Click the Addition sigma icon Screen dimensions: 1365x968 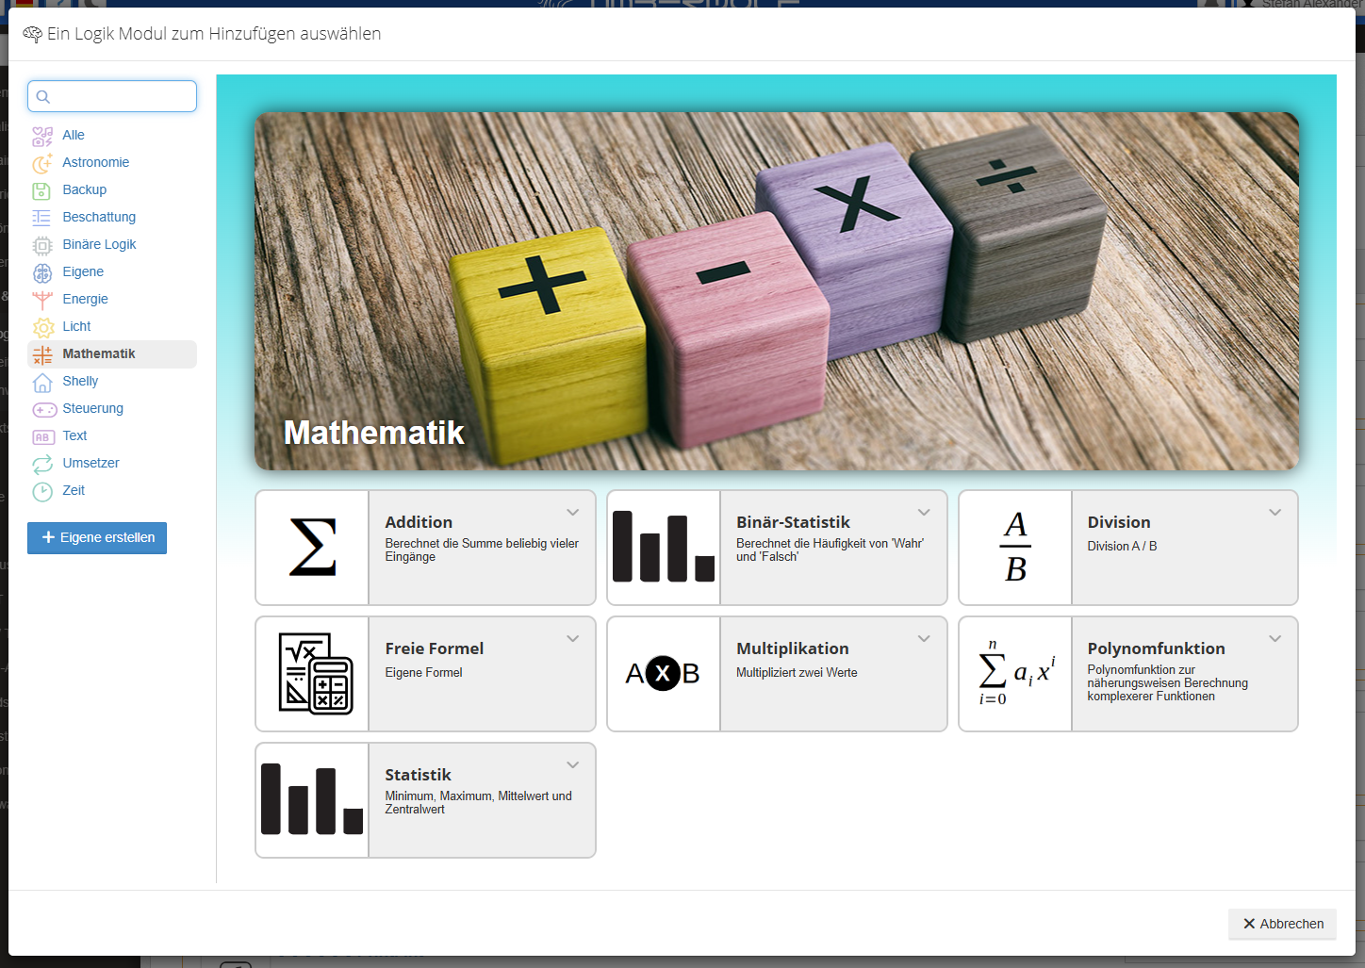pyautogui.click(x=312, y=547)
